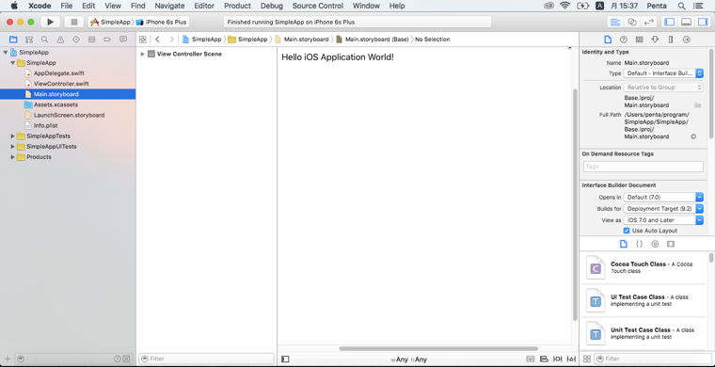Screen dimensions: 715x367
Task: Show the Attributes inspector
Action: (x=655, y=40)
